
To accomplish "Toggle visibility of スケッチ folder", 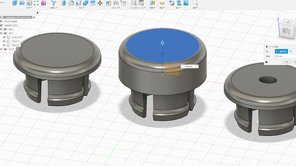I will pyautogui.click(x=1, y=49).
